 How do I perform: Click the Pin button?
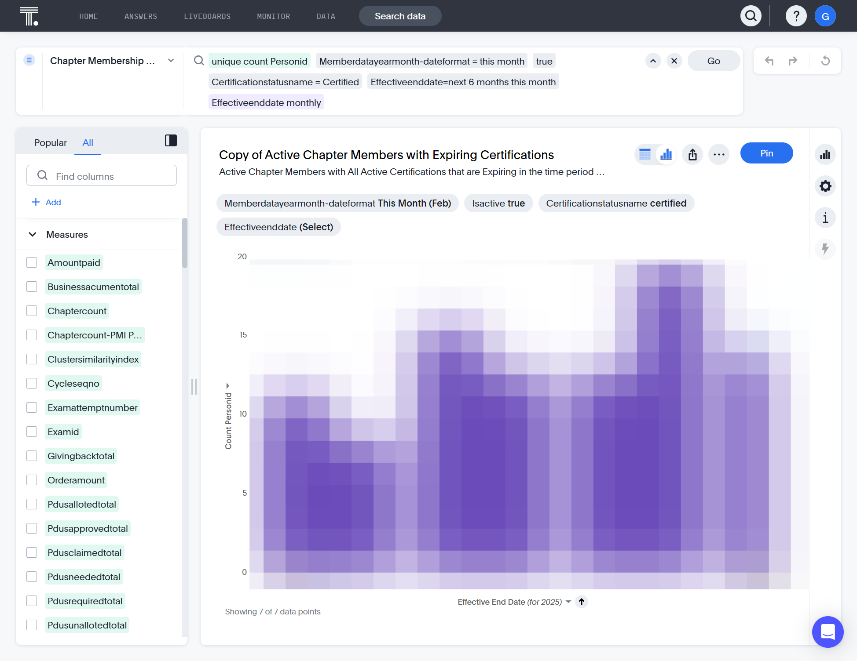point(767,153)
